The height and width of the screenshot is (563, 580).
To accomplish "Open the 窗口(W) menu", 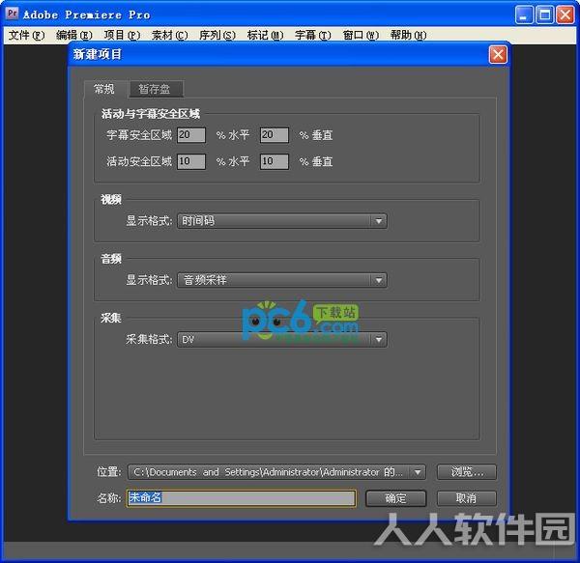I will [x=361, y=35].
